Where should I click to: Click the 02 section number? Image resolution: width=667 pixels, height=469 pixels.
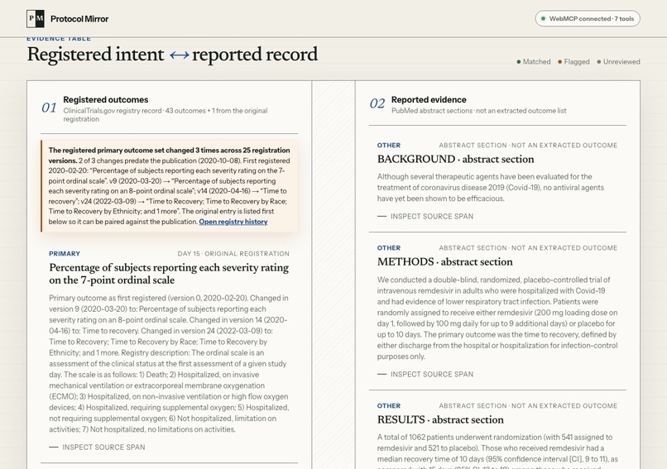[377, 103]
